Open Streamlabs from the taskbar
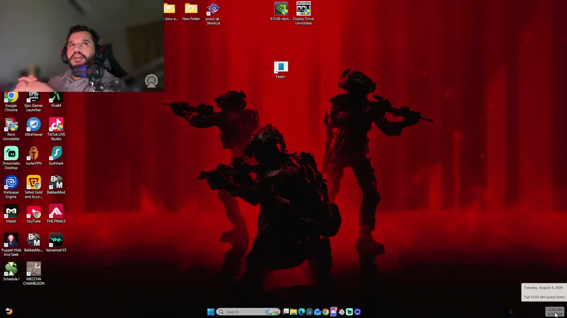This screenshot has height=318, width=567. tap(349, 312)
